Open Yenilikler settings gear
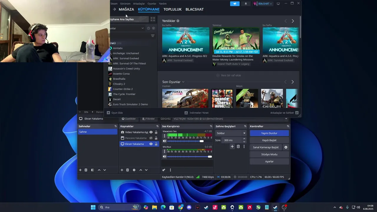This screenshot has height=212, width=377. [x=178, y=21]
